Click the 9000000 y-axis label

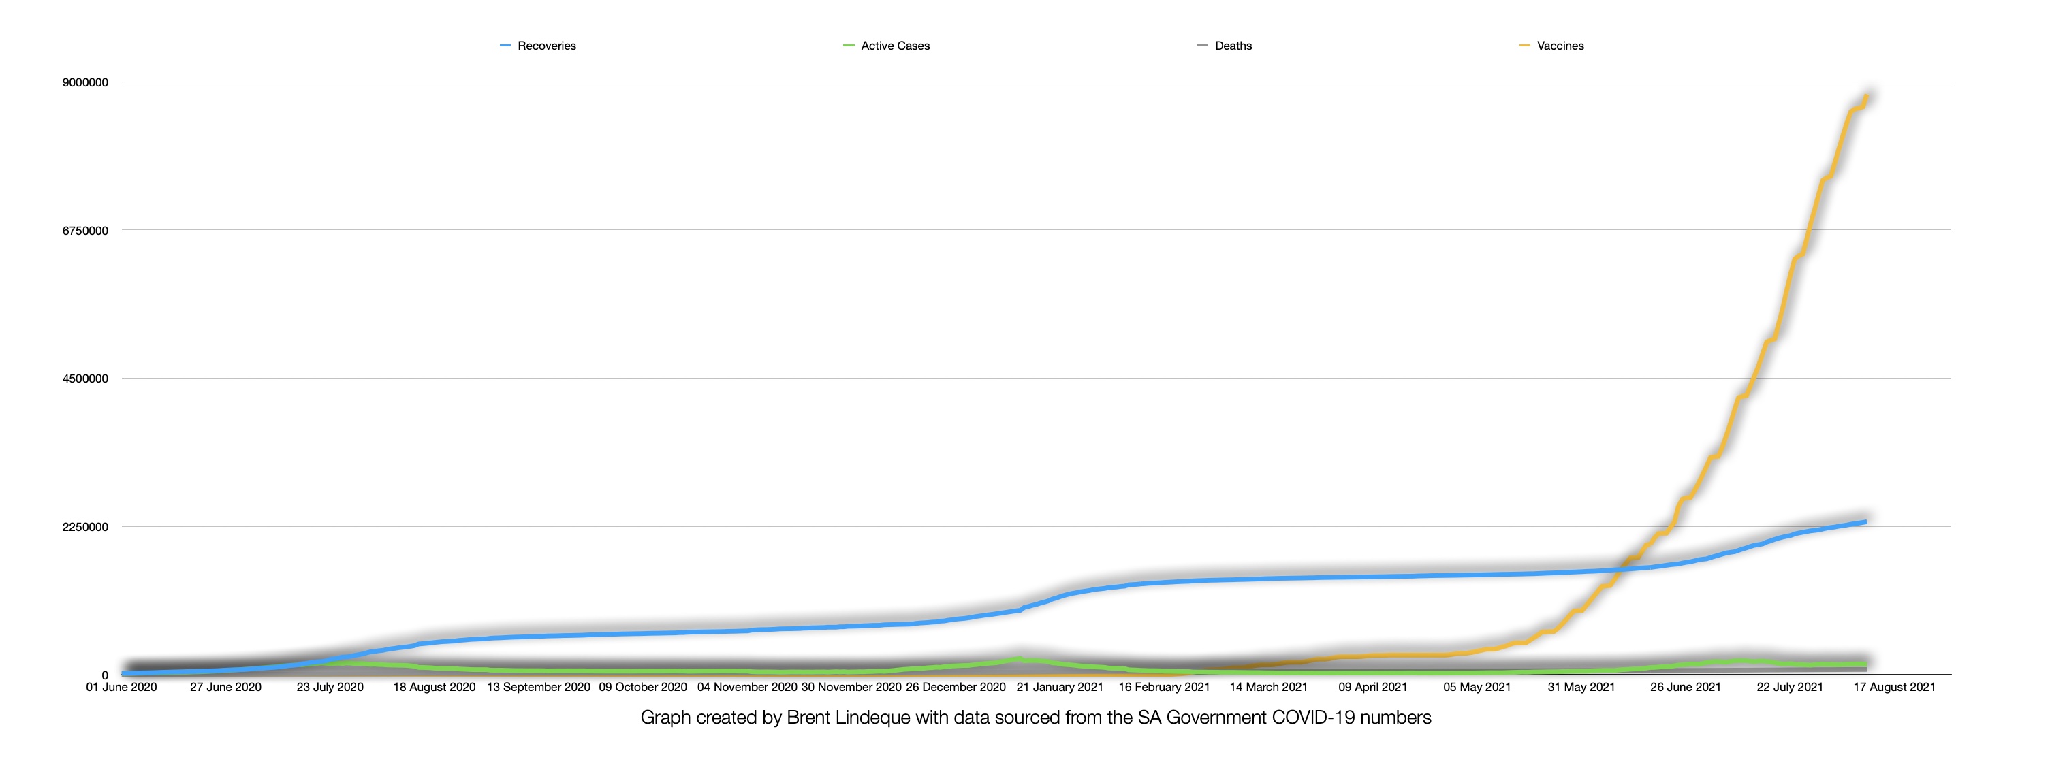[85, 82]
